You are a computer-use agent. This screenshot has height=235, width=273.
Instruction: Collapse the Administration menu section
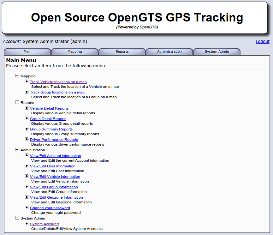point(17,150)
